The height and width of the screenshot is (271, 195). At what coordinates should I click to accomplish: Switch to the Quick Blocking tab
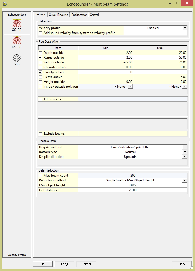coord(58,15)
